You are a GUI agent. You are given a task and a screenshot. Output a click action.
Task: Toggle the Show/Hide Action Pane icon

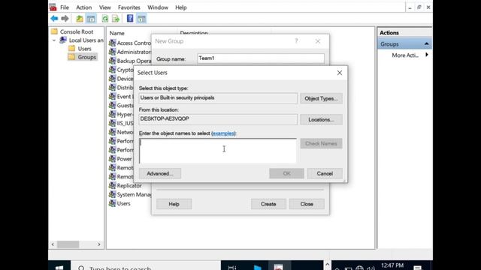coord(141,19)
